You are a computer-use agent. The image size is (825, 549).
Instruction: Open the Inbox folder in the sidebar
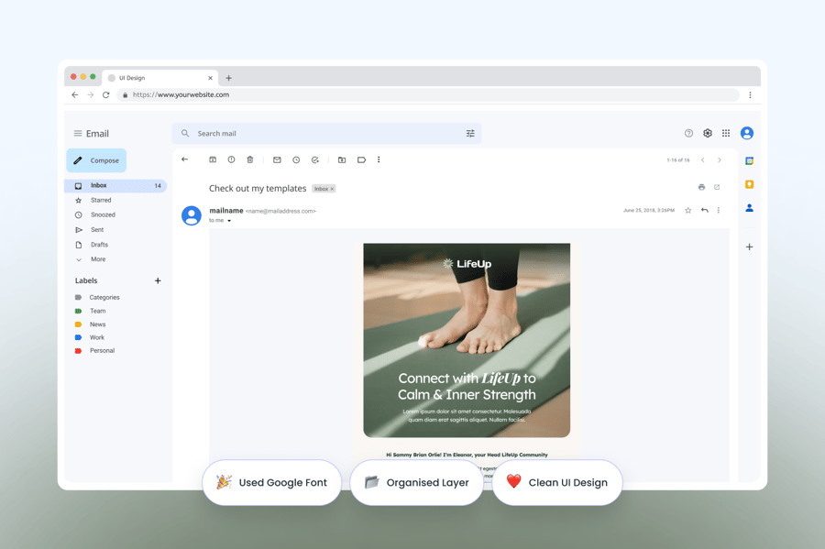tap(98, 186)
